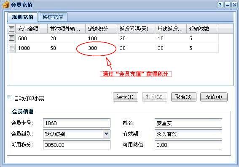
Task: Select the 300 points cell
Action: (x=92, y=48)
